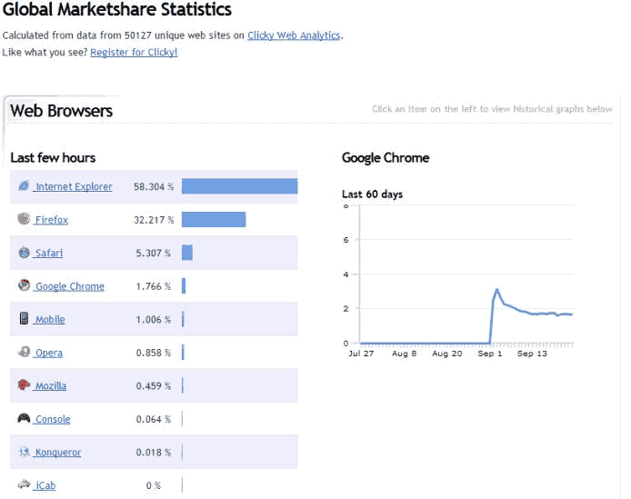This screenshot has height=499, width=631.
Task: Click the Aug 8 axis label
Action: (404, 354)
